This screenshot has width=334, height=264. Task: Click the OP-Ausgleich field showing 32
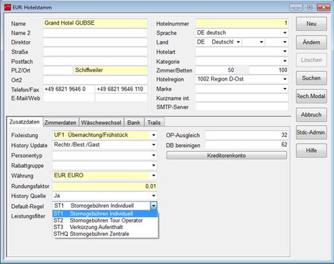[247, 135]
